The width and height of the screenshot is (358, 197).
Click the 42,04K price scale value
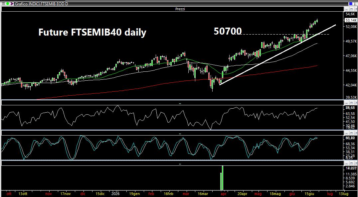click(x=351, y=85)
